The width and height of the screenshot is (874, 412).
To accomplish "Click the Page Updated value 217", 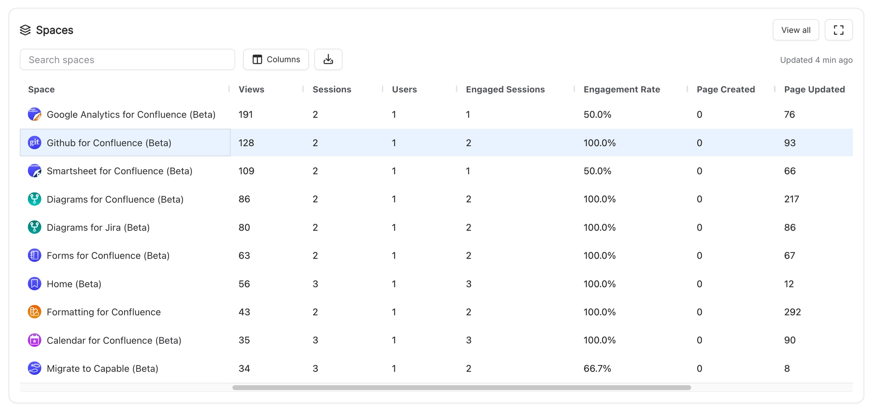I will click(792, 199).
